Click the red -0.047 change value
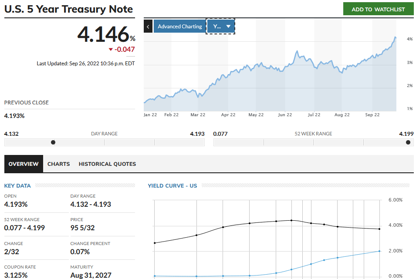Screen dimensions: 416x279 coord(125,49)
